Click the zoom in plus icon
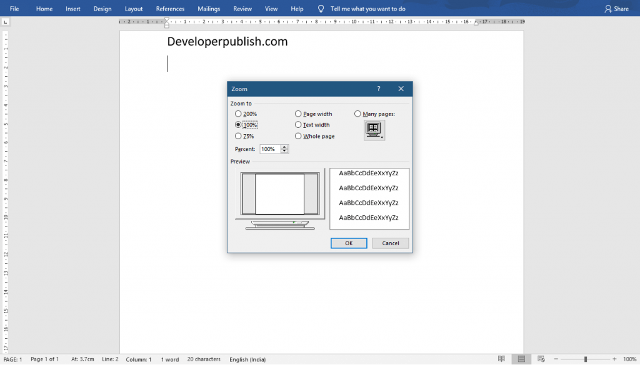This screenshot has height=365, width=640. click(x=614, y=359)
